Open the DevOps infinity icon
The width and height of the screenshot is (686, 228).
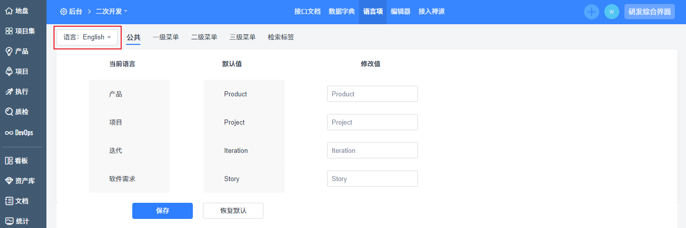(x=9, y=133)
